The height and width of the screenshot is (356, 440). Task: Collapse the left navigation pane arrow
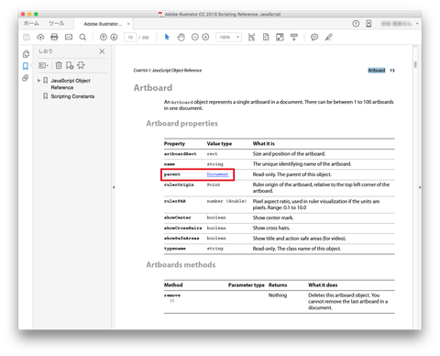[x=114, y=187]
